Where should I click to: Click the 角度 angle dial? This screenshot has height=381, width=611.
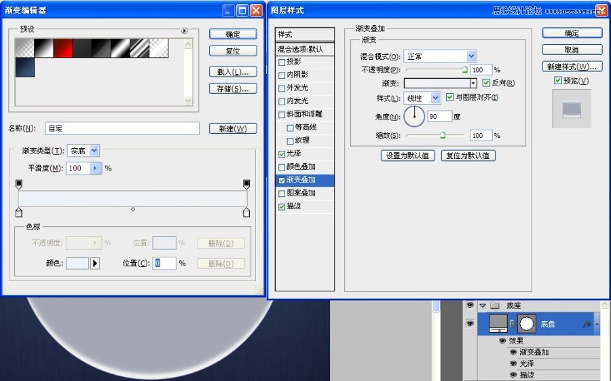414,116
